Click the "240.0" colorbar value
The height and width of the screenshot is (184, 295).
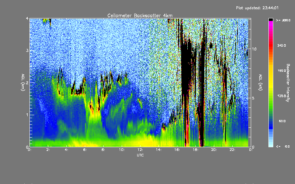(282, 45)
